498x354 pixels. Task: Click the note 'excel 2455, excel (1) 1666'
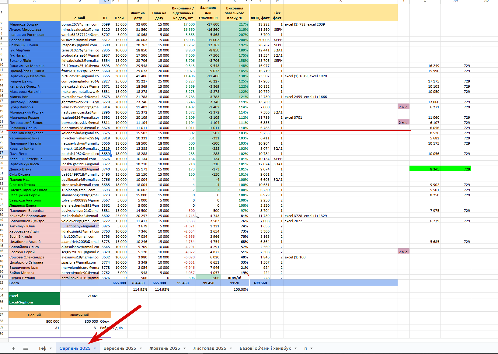tap(306, 97)
